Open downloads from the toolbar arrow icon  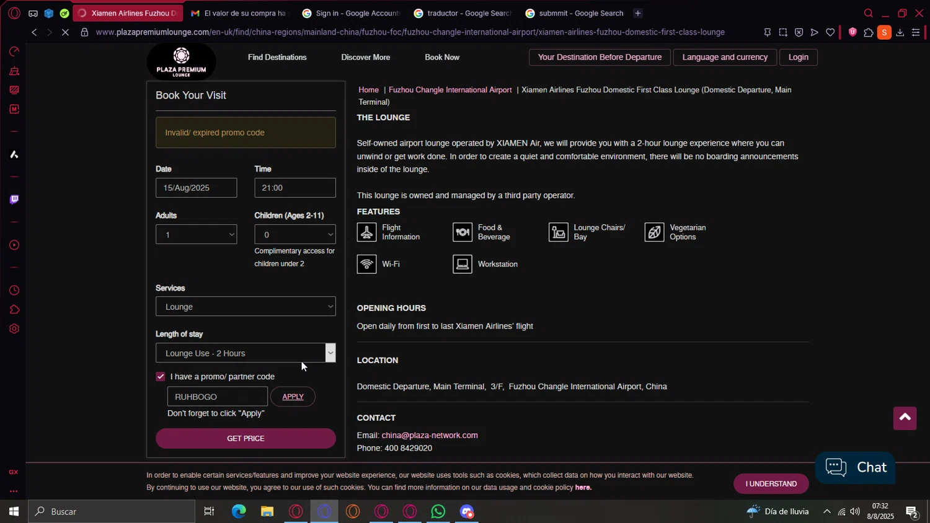[x=900, y=32]
